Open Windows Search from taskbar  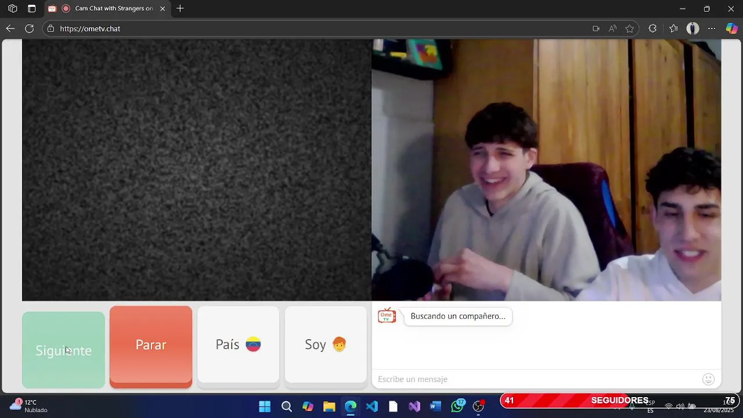pos(286,406)
